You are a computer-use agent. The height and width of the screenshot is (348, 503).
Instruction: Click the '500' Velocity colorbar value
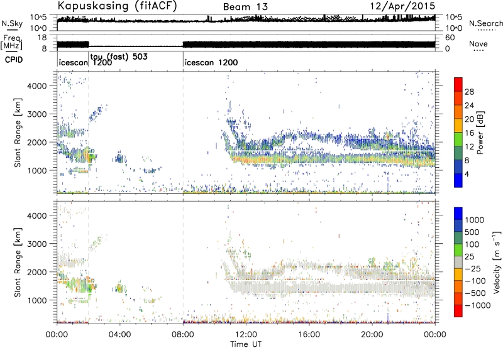[472, 232]
